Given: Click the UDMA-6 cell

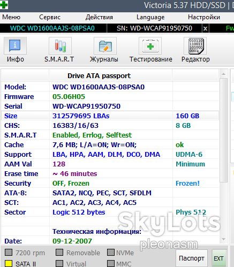Looking at the screenshot, I should pos(189,155).
